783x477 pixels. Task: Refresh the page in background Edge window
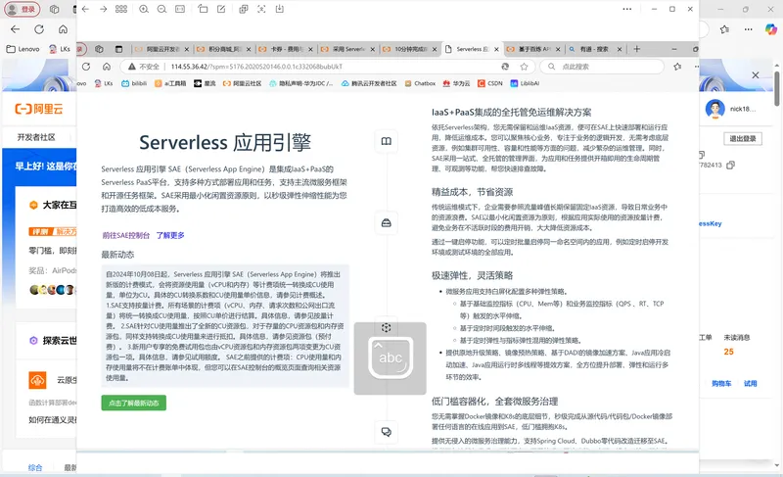[39, 29]
